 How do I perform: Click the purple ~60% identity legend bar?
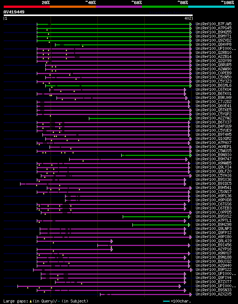click(119, 7)
